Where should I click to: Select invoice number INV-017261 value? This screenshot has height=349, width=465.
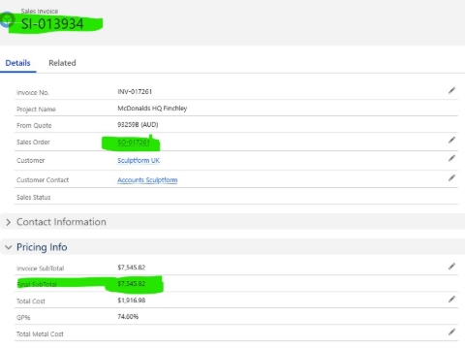coord(135,92)
